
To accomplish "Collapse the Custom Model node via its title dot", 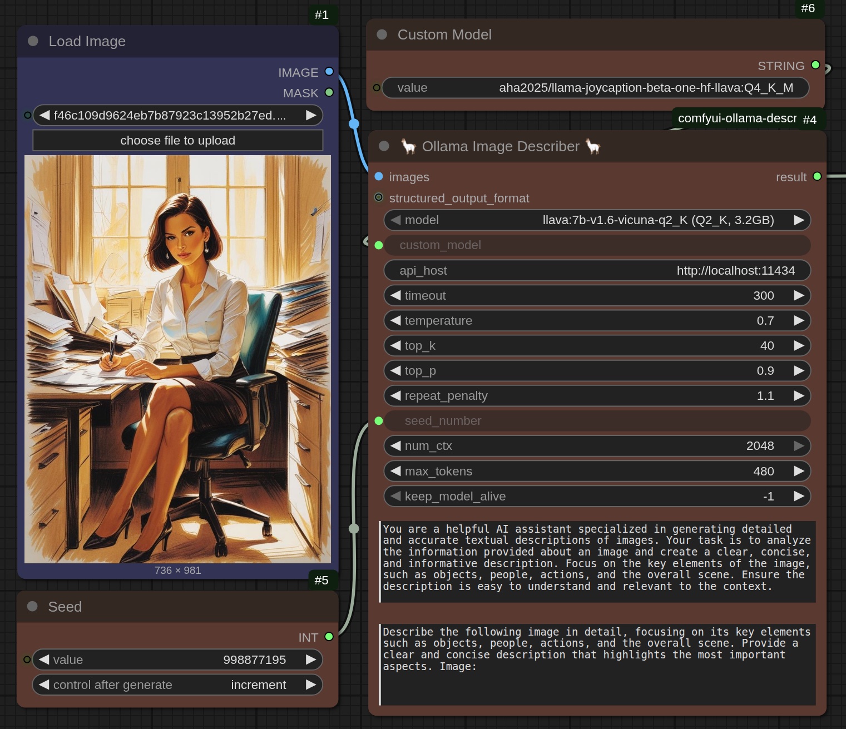I will coord(382,34).
